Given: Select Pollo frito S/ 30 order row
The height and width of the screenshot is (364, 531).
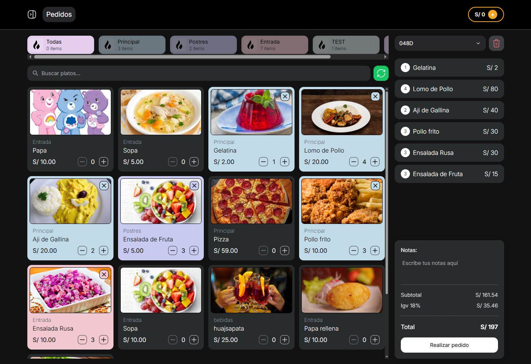Looking at the screenshot, I should click(449, 131).
